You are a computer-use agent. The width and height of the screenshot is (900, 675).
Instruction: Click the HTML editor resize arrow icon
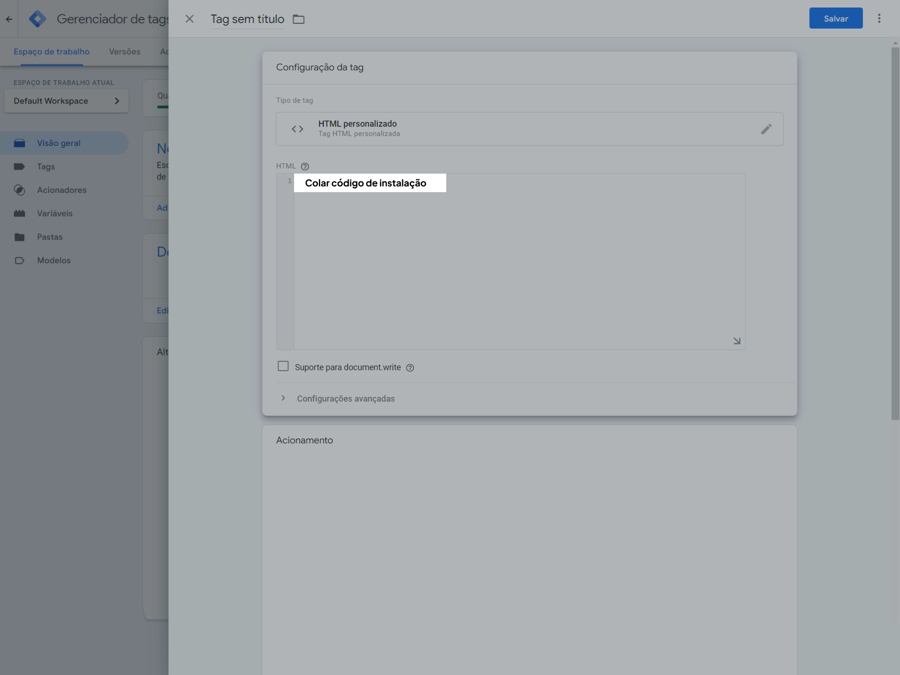tap(736, 341)
